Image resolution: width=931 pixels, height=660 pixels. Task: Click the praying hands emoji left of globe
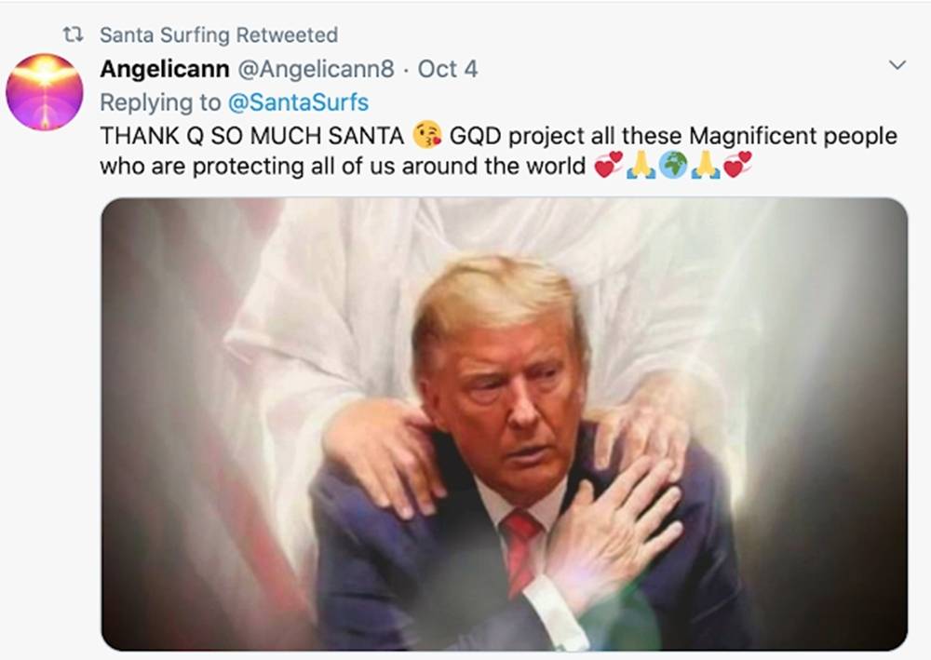point(641,167)
